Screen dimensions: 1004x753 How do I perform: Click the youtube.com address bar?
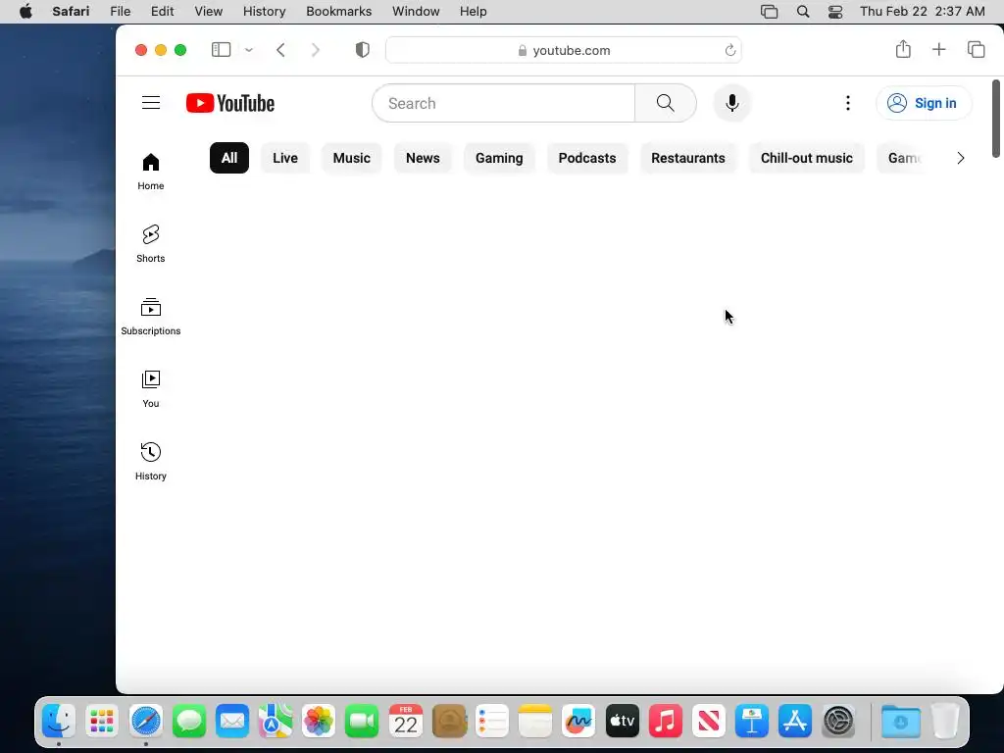(564, 50)
